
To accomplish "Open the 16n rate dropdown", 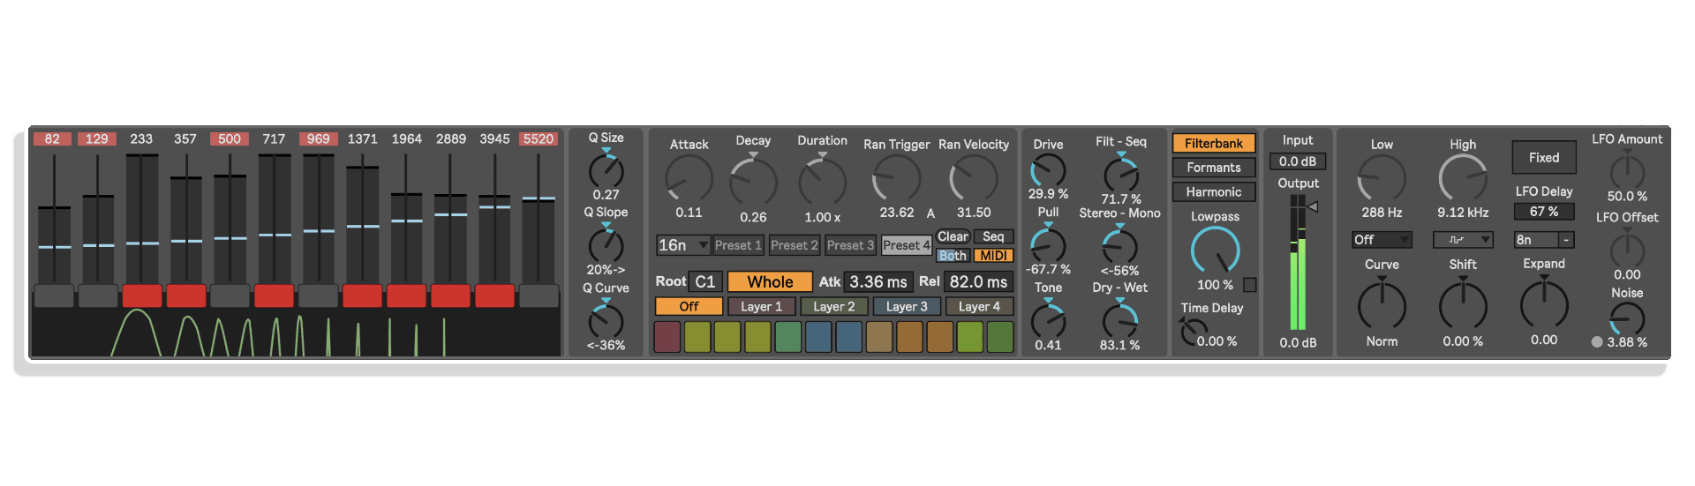I will [x=682, y=245].
